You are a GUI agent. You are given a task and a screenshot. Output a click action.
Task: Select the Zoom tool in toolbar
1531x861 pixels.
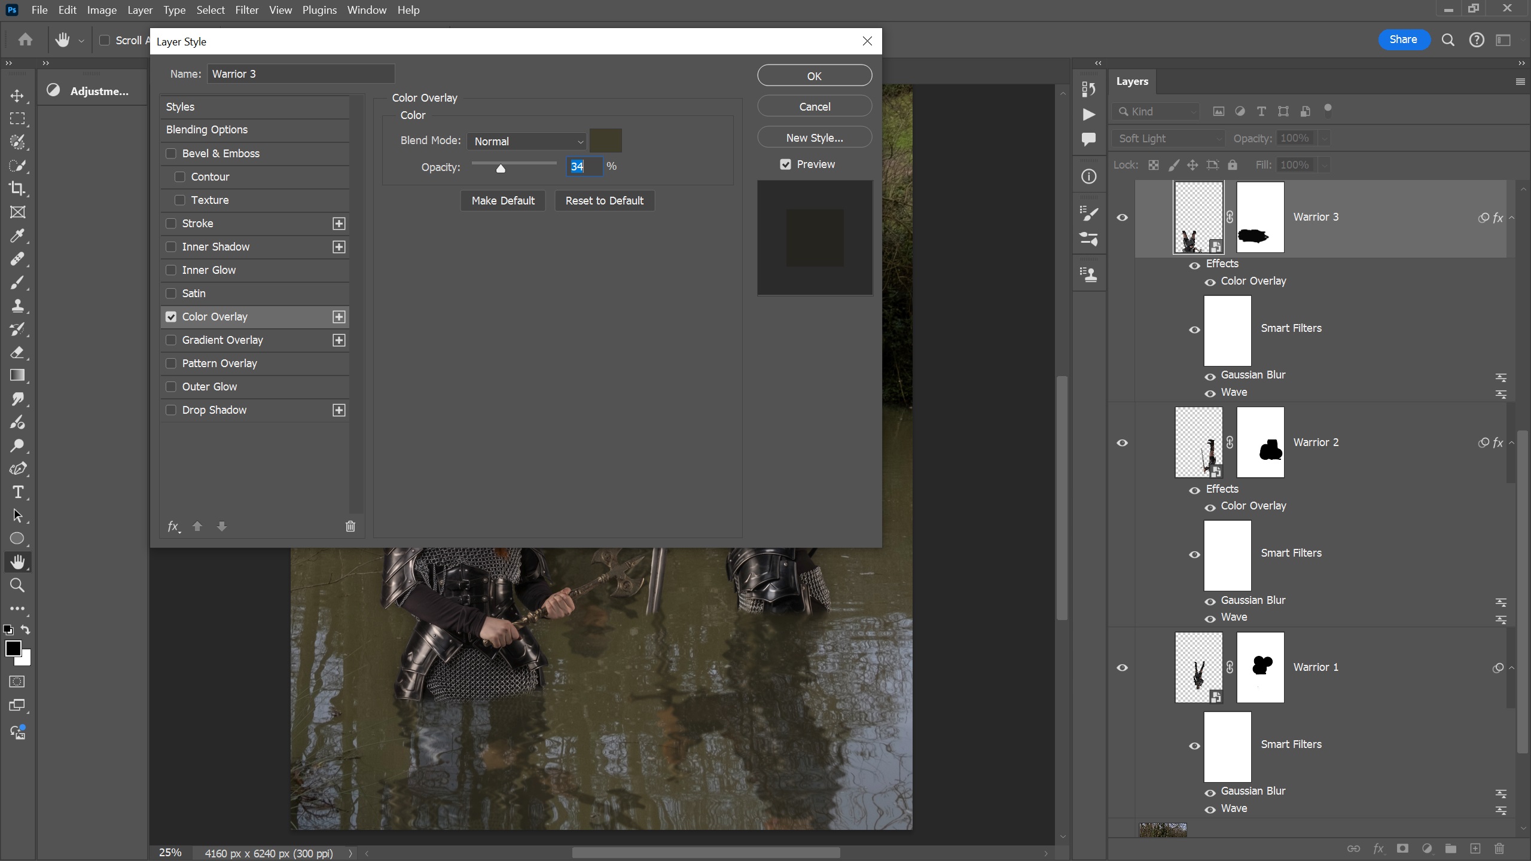[17, 585]
